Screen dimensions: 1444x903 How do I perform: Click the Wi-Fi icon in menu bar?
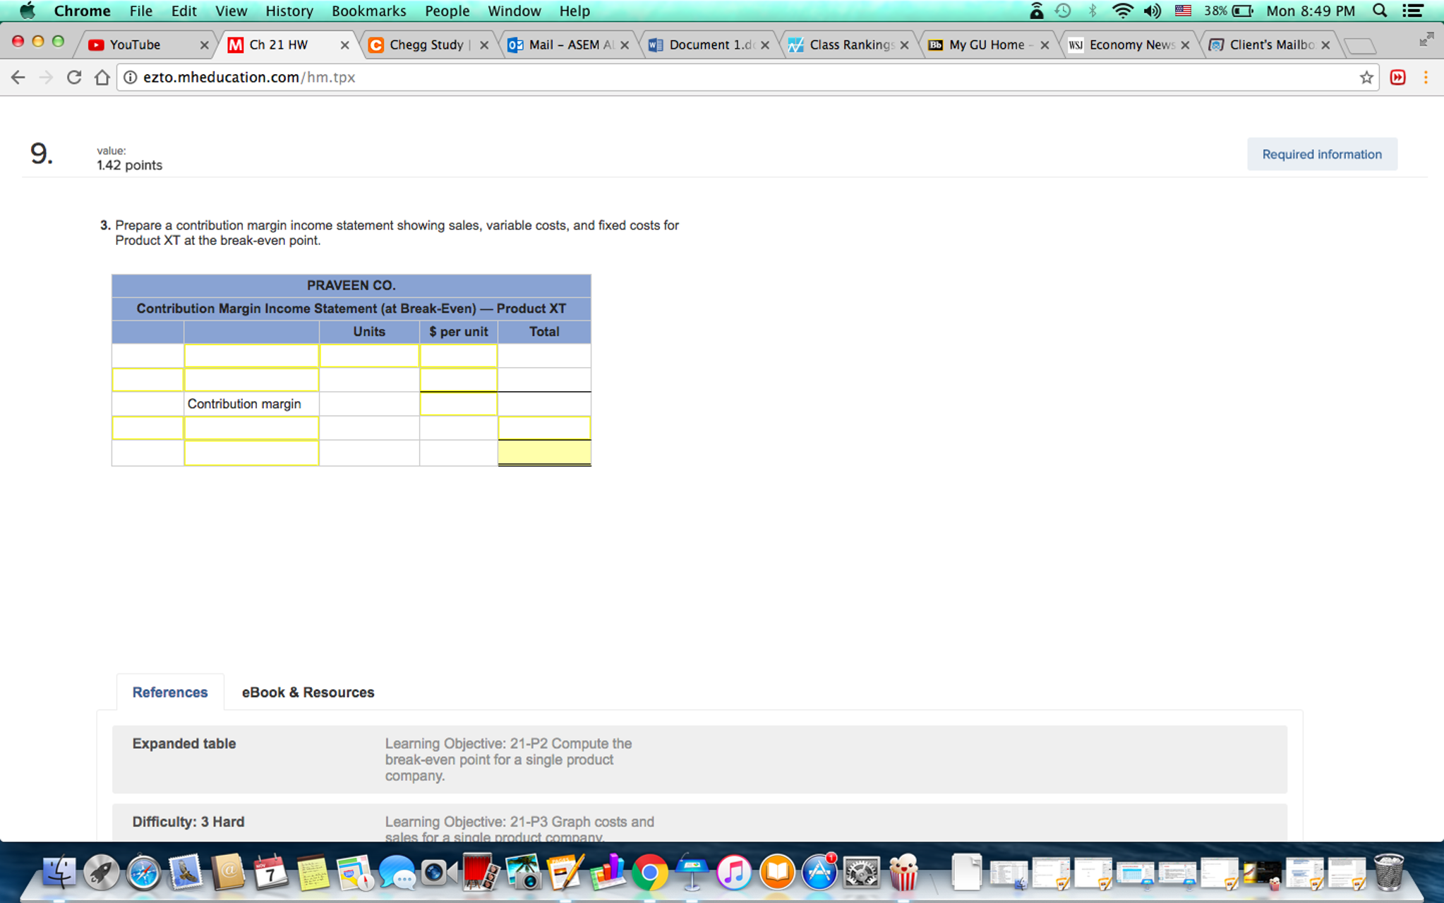pos(1121,11)
